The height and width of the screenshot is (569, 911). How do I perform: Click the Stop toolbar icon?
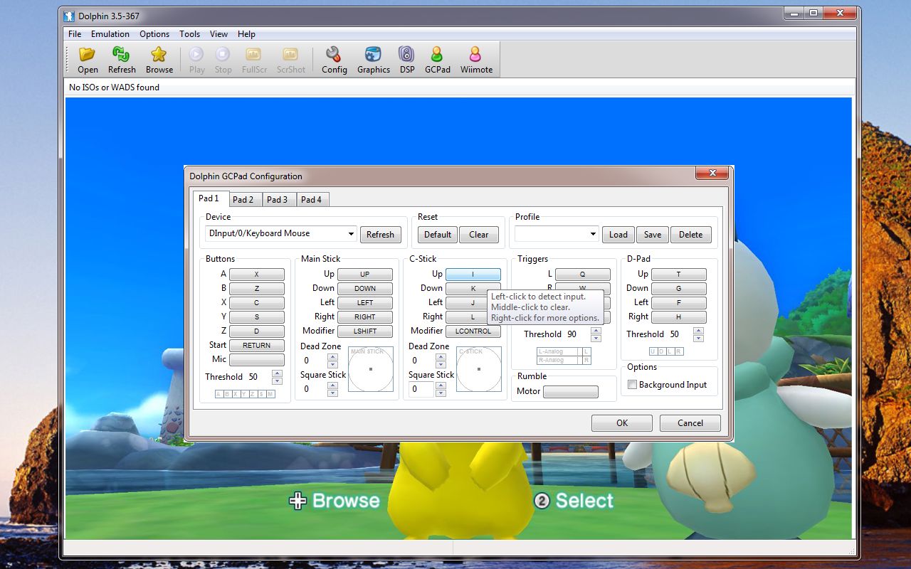(x=223, y=60)
